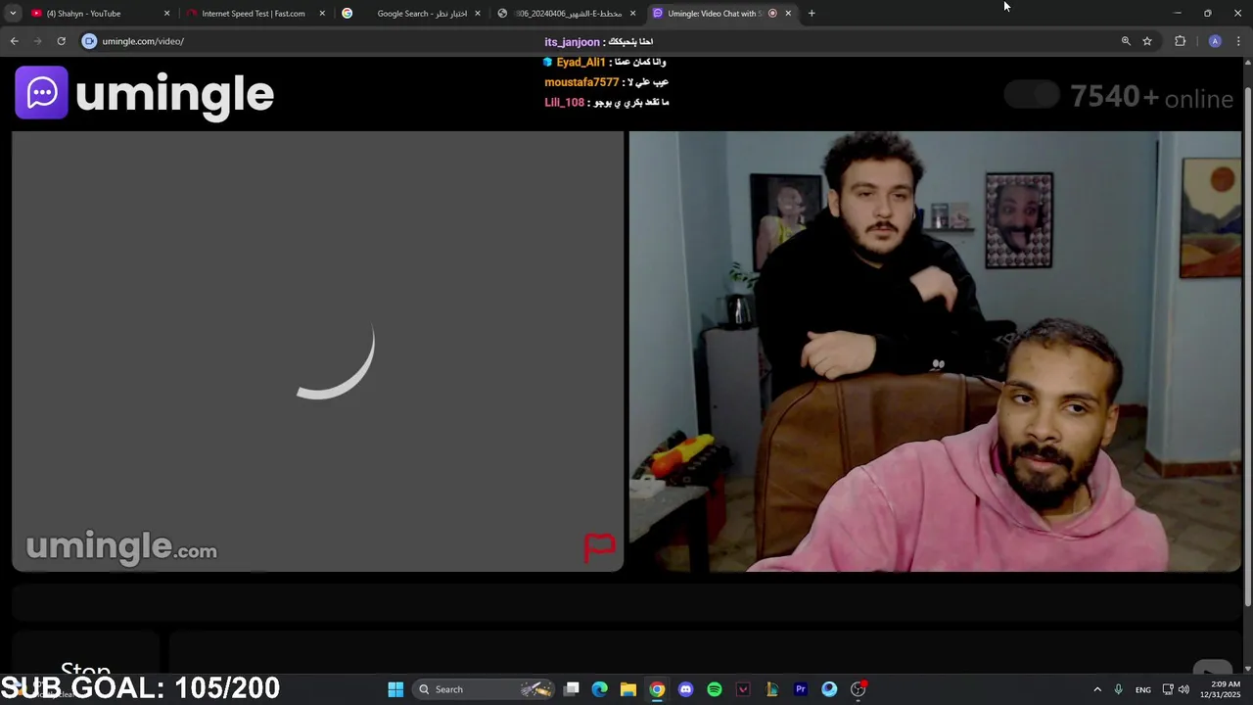Image resolution: width=1253 pixels, height=705 pixels.
Task: Open the Windows Start menu
Action: (395, 689)
